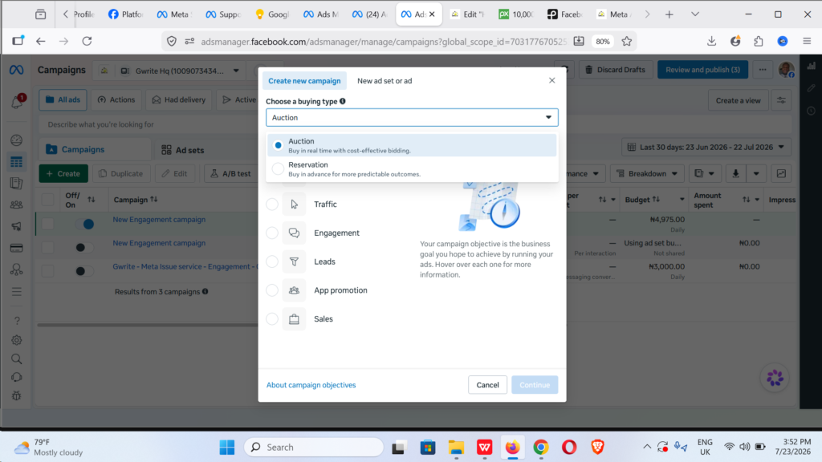This screenshot has width=822, height=462.
Task: Click the green Create button
Action: point(63,173)
